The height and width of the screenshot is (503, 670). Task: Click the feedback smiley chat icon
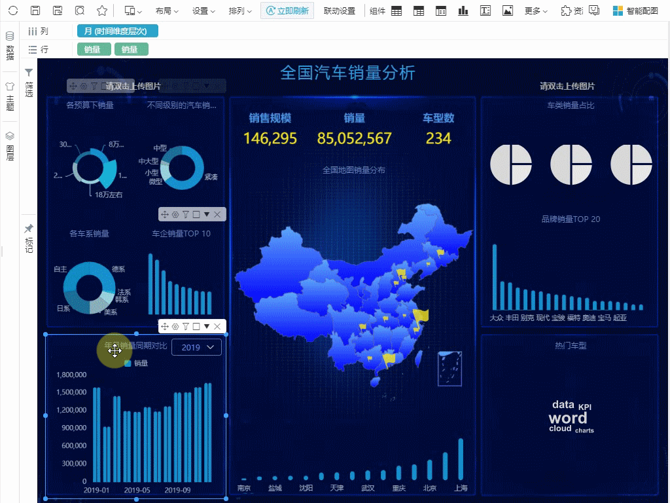[x=594, y=10]
